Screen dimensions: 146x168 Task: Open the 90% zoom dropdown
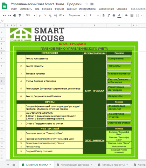30,15
